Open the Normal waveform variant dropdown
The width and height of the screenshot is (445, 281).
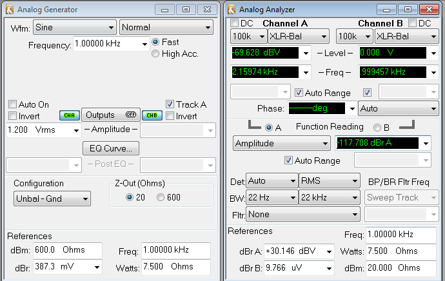(x=166, y=28)
